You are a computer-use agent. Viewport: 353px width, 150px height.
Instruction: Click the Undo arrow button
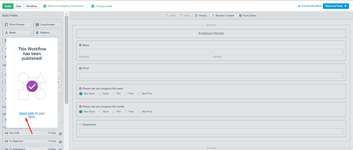170,16
